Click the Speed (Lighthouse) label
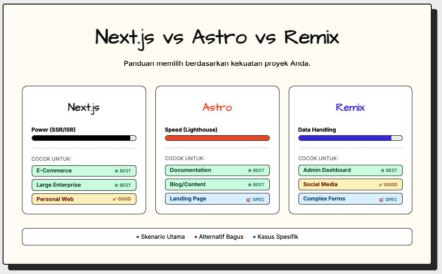The width and height of the screenshot is (442, 274). [191, 130]
